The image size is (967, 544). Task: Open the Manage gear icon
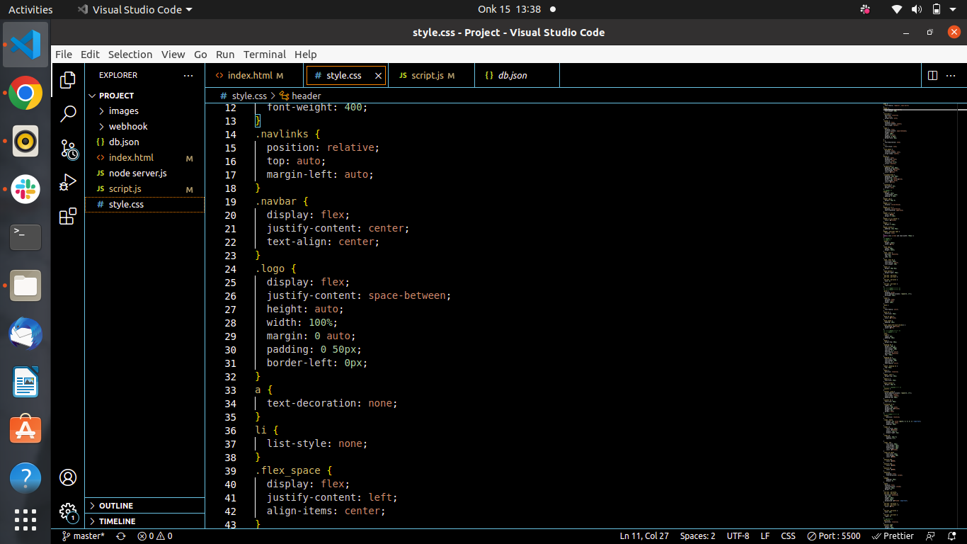point(68,511)
